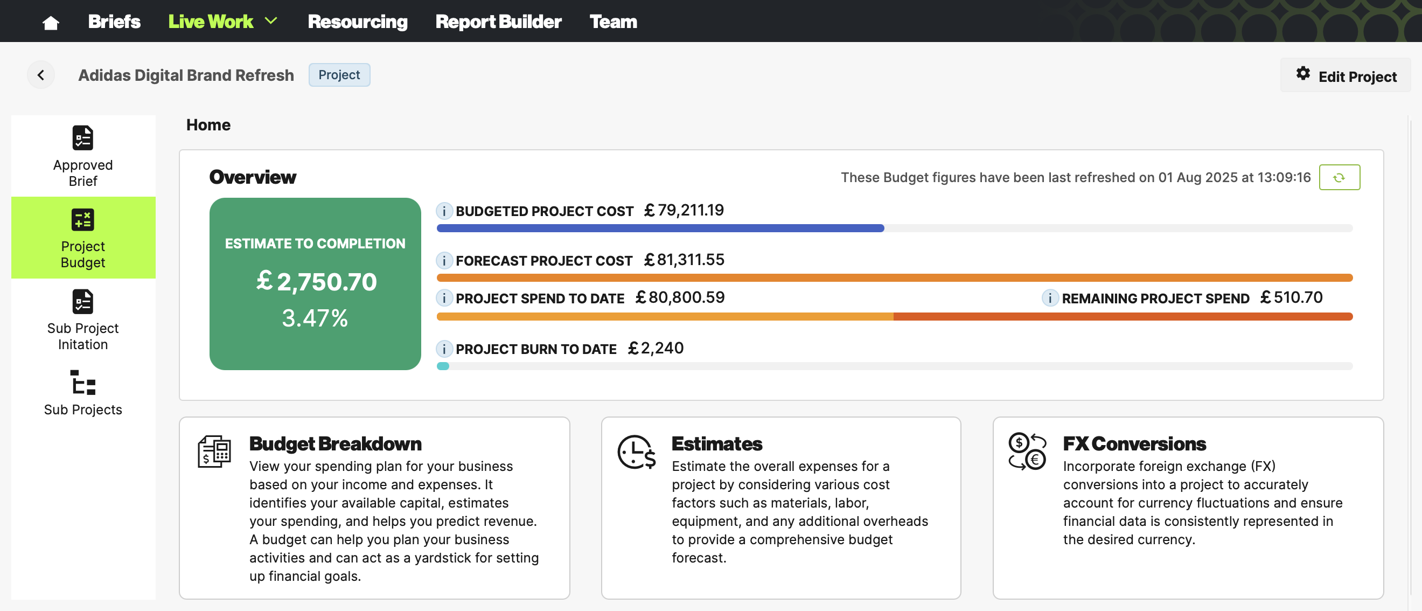
Task: Open the Sub Projects hierarchy icon
Action: [83, 383]
